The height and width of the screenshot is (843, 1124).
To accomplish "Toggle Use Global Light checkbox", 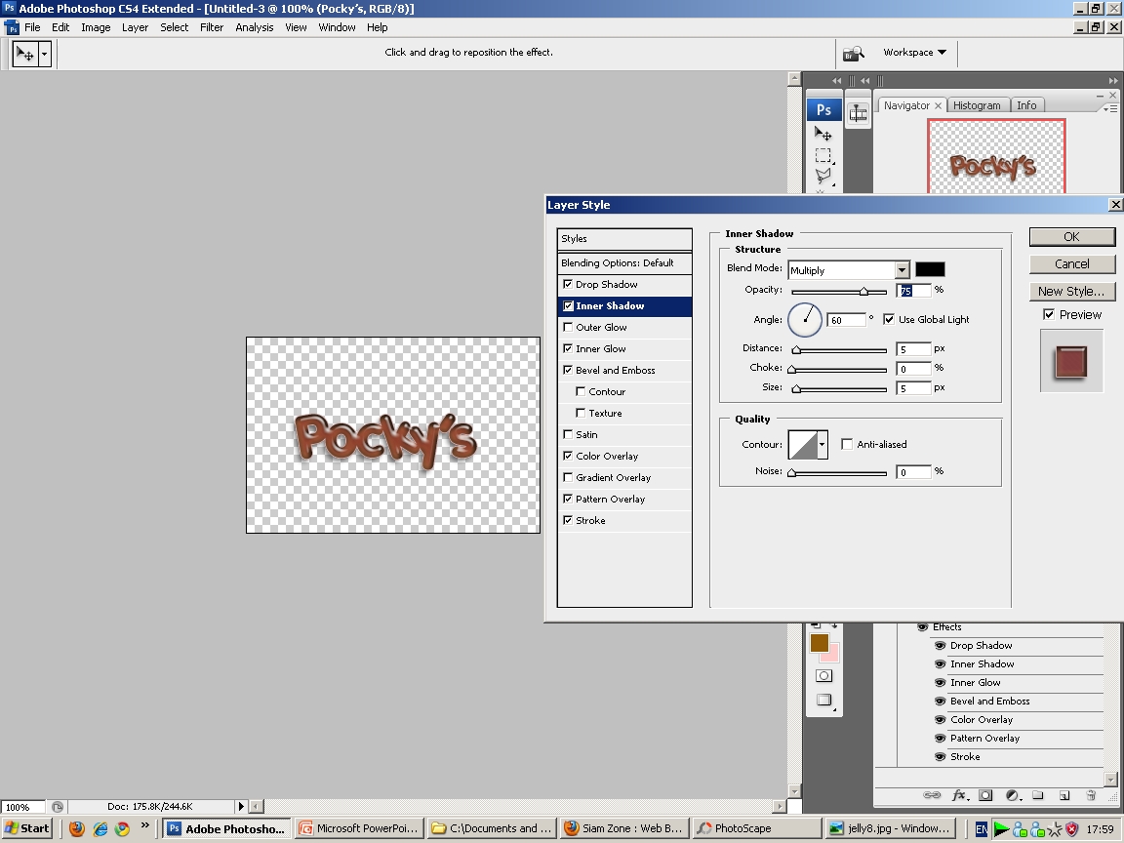I will tap(889, 319).
